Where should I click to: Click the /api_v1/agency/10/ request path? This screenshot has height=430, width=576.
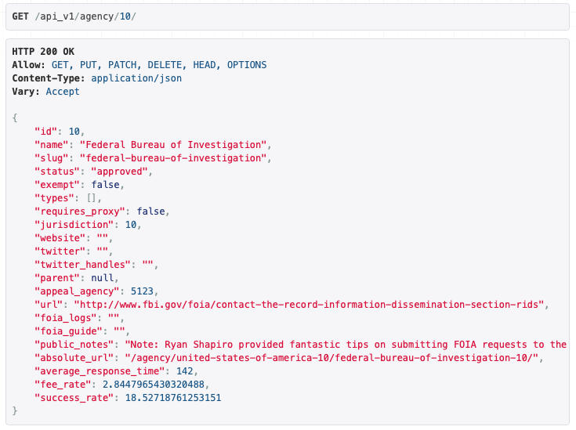85,17
